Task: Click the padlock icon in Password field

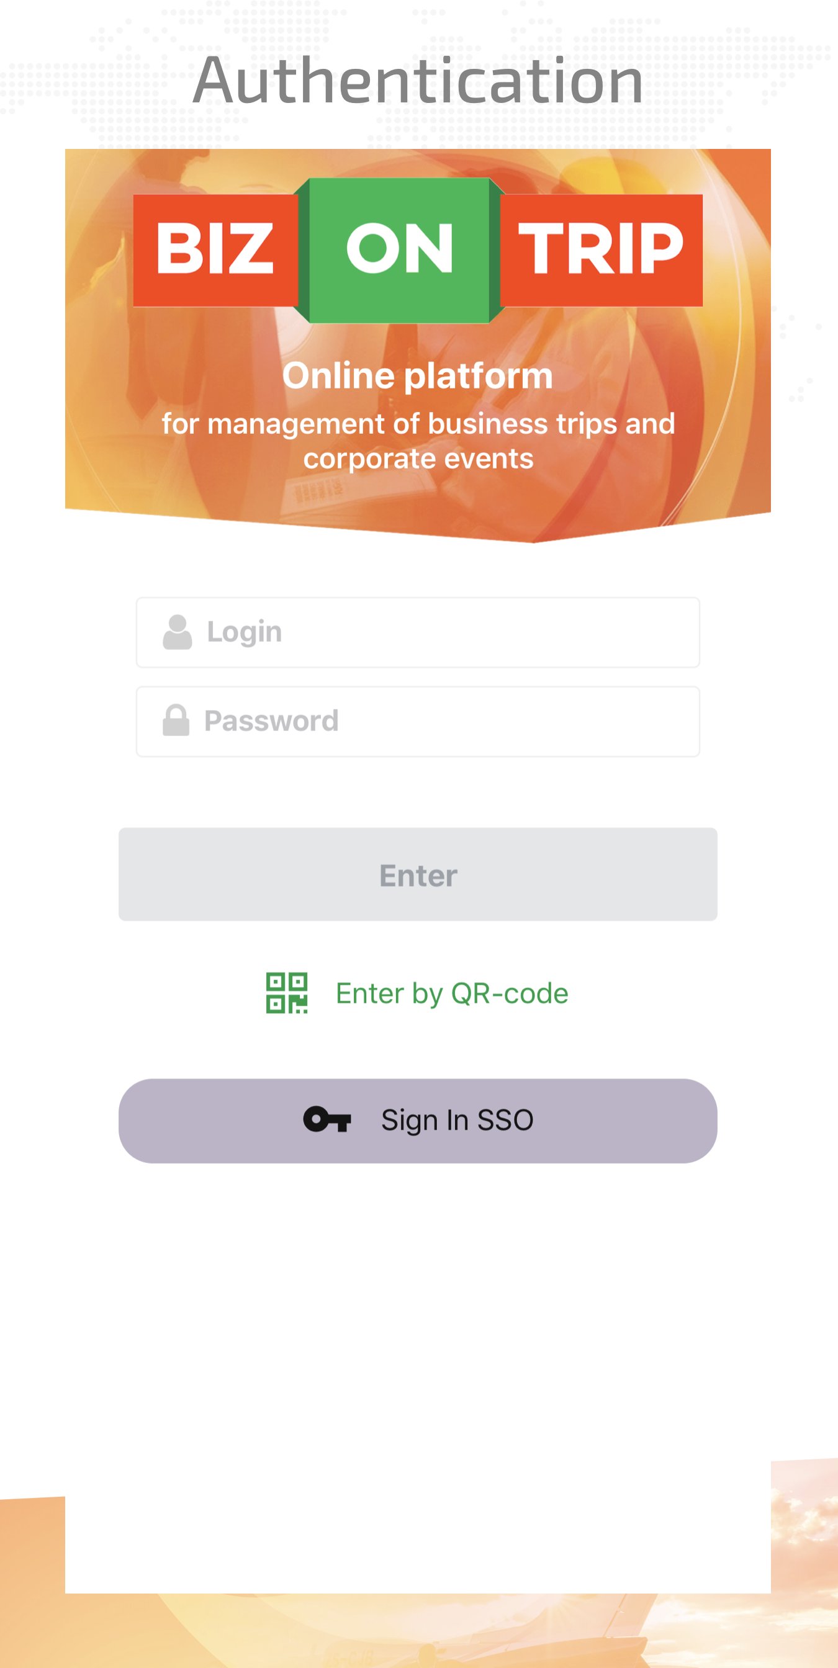Action: [x=176, y=720]
